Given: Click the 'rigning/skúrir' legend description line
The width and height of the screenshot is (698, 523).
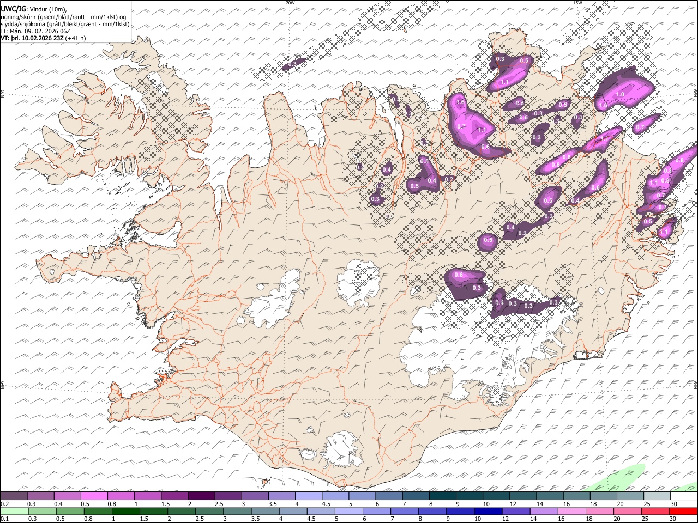Looking at the screenshot, I should [x=63, y=16].
